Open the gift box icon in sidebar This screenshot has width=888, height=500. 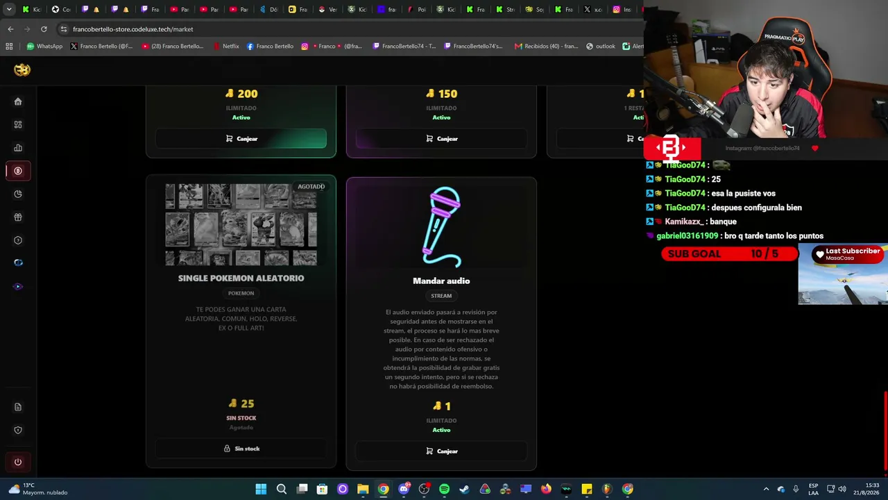coord(18,217)
